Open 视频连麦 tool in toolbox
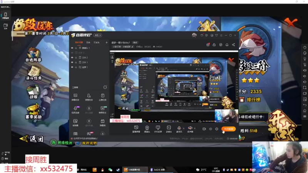 point(75,110)
